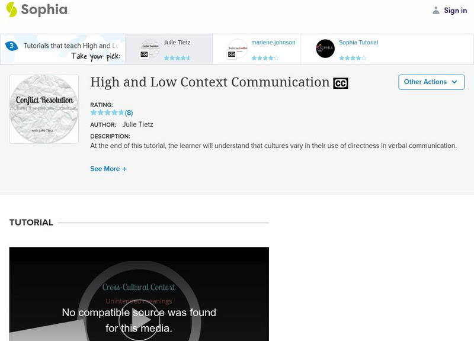The width and height of the screenshot is (474, 341).
Task: Click CC icon on Julie Tietz tab
Action: point(144,54)
